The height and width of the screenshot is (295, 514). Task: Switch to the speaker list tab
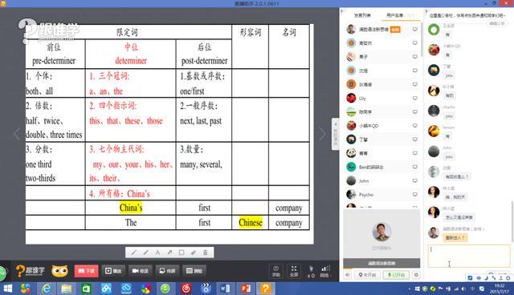362,15
